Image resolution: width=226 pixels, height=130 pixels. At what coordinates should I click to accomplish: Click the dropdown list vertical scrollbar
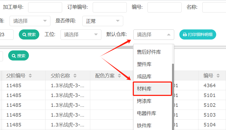173,95
